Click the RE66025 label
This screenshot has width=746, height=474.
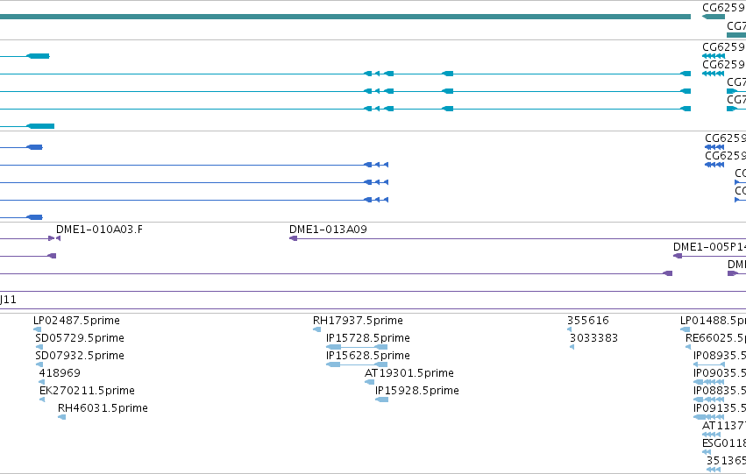[715, 338]
